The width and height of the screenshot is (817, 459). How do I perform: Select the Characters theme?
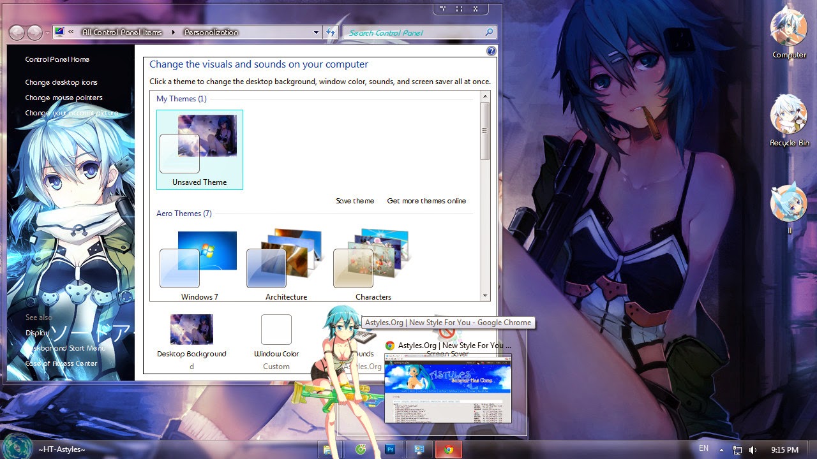pos(373,265)
